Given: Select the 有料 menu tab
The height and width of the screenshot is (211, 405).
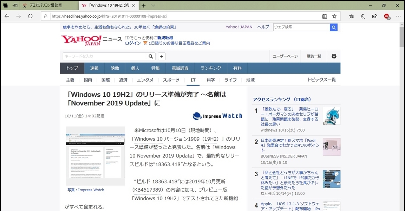Looking at the screenshot, I should tap(237, 68).
